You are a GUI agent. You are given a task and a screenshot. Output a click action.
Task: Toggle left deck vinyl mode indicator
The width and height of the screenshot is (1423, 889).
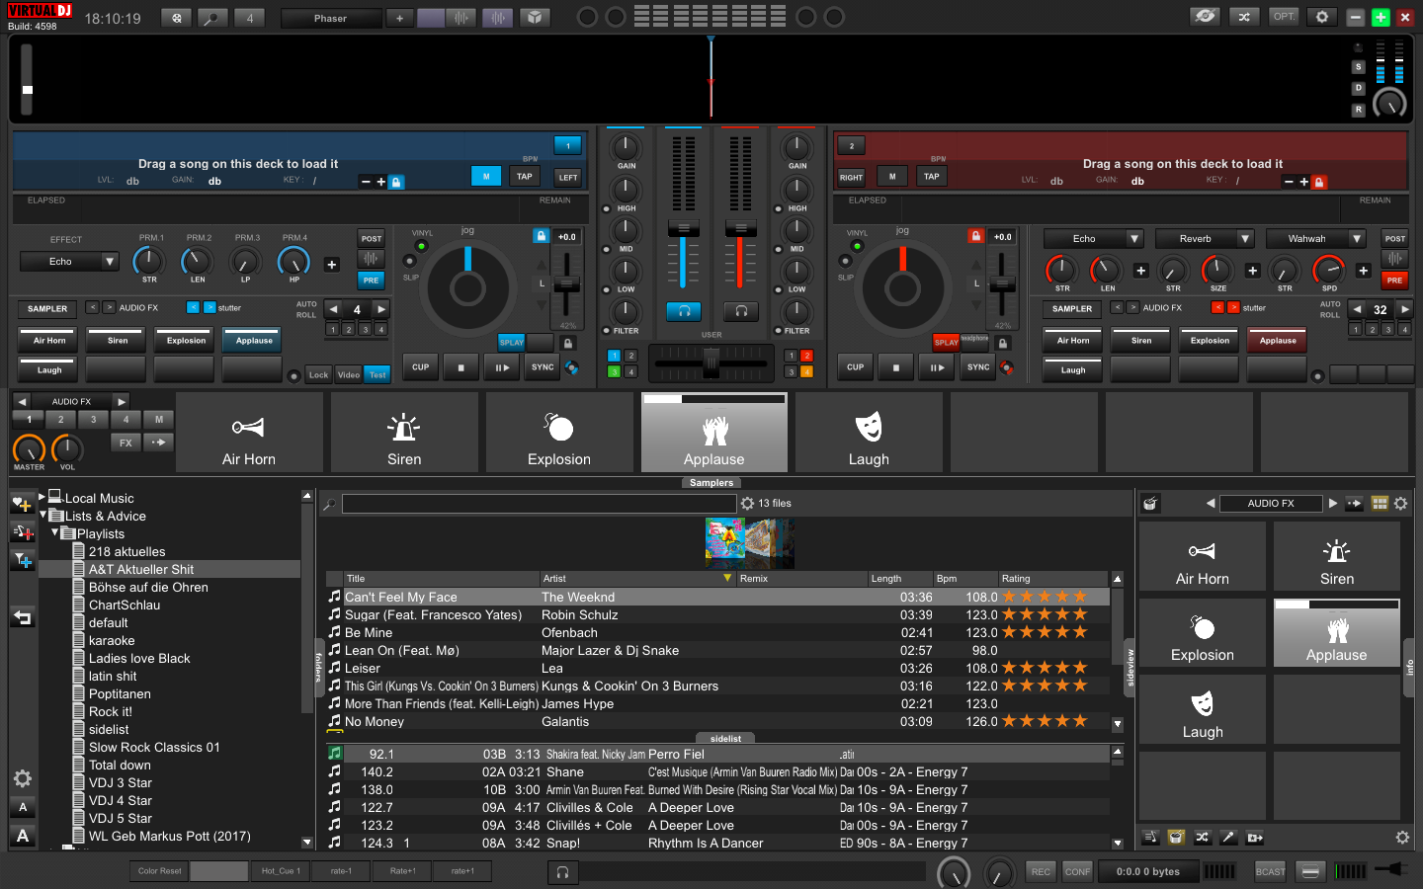tap(421, 246)
